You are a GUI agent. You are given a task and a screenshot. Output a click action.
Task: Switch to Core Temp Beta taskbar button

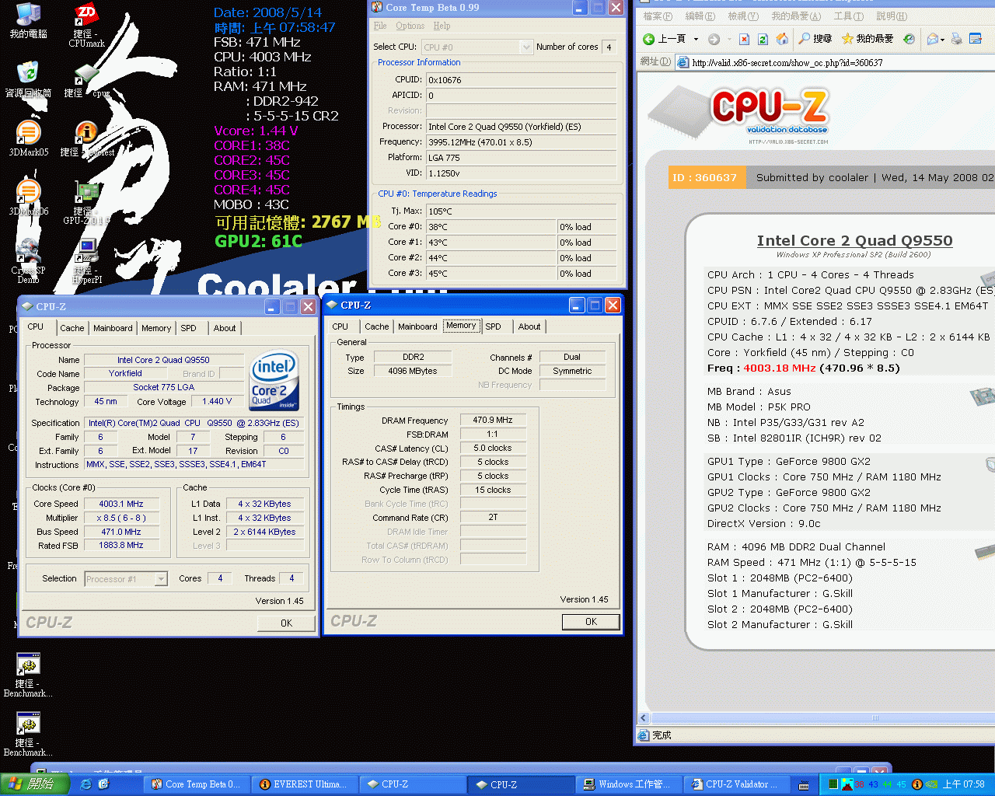[196, 784]
